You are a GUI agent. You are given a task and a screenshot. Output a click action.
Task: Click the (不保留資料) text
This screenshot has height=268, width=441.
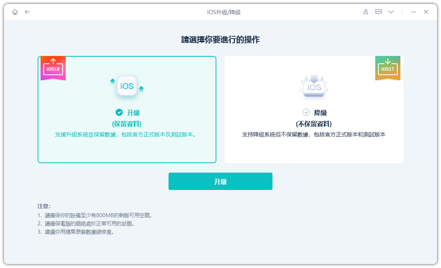click(314, 124)
